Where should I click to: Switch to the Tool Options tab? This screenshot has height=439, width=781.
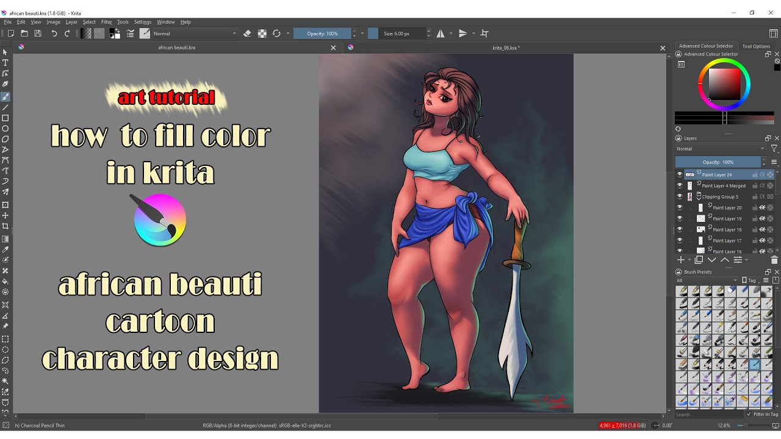tap(756, 46)
